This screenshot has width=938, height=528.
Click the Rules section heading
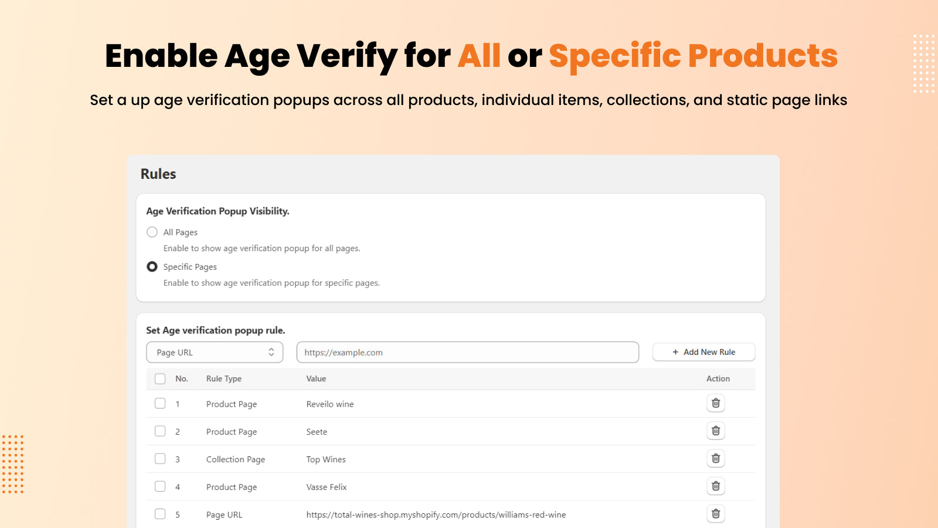[158, 174]
